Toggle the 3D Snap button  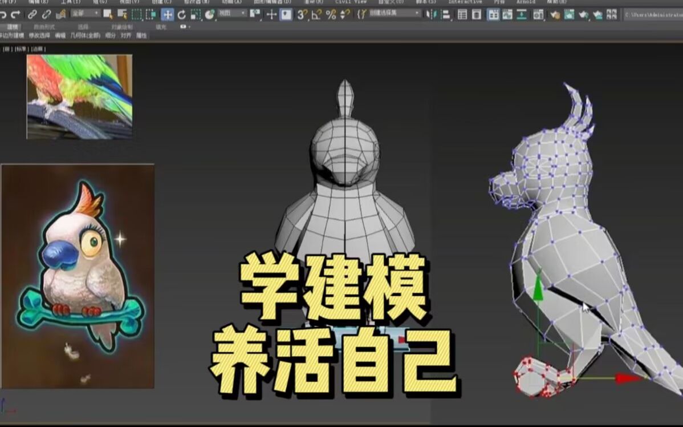pos(302,15)
